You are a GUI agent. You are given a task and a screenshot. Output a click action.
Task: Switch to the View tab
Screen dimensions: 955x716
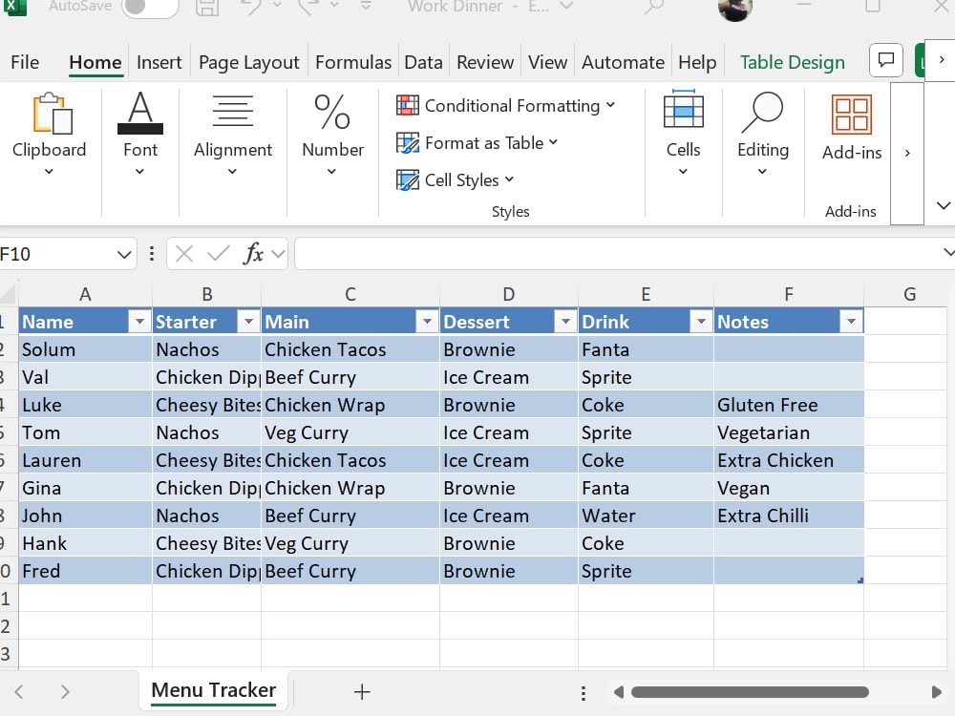tap(547, 62)
